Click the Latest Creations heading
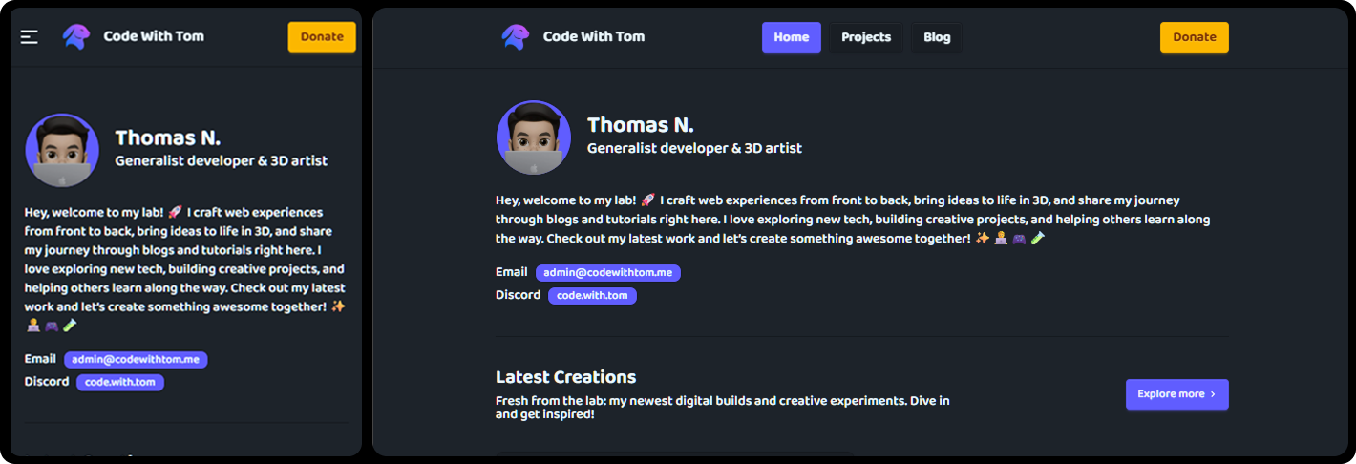 pos(565,377)
